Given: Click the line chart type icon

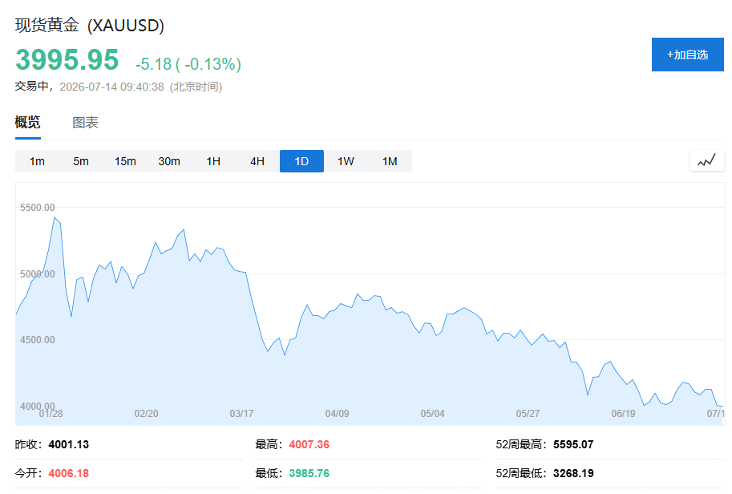Looking at the screenshot, I should point(707,161).
